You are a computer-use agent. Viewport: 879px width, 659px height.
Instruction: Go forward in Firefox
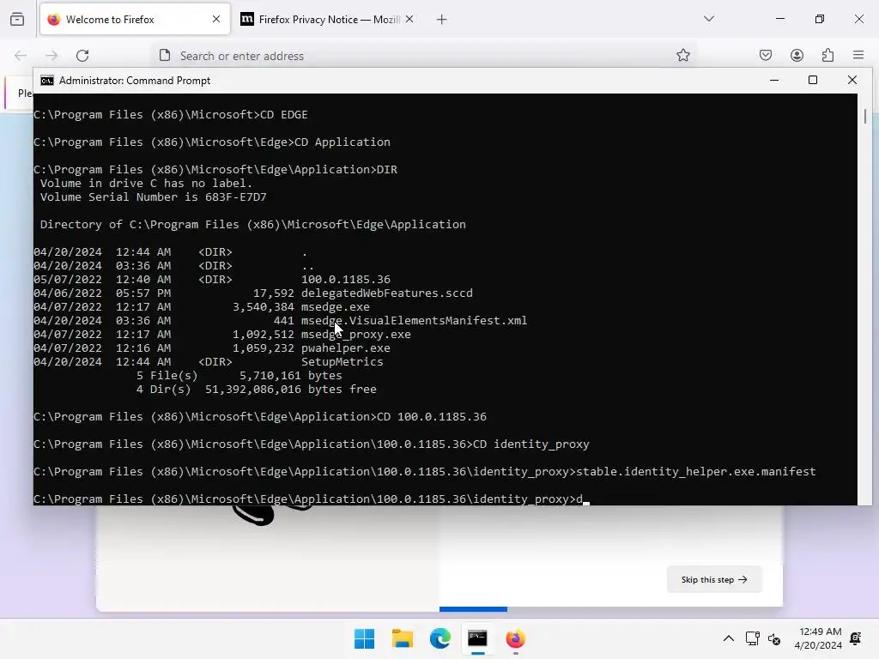point(52,56)
